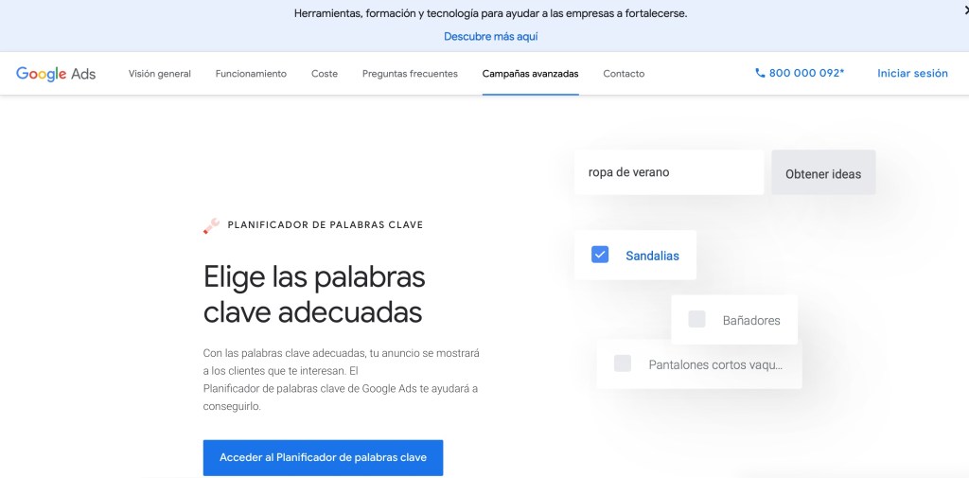The image size is (969, 478).
Task: Call the 800 000 092 phone number link
Action: pyautogui.click(x=806, y=73)
